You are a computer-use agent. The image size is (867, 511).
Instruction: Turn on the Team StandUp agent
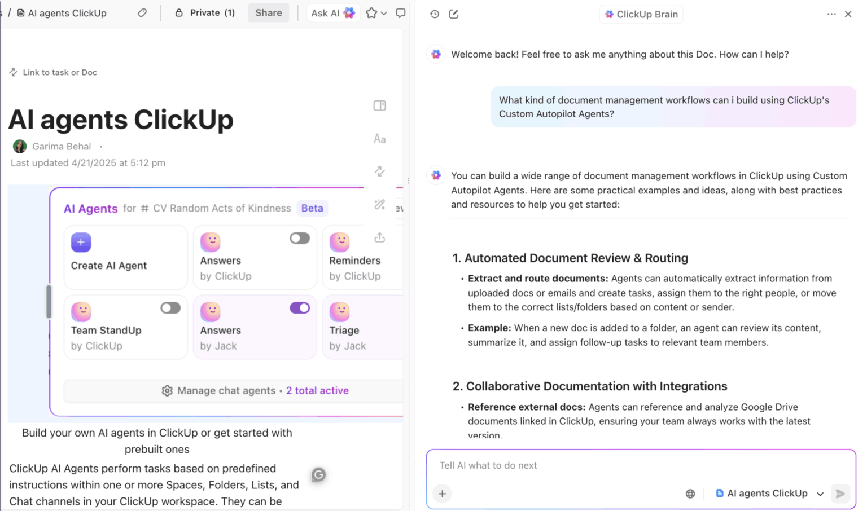[170, 308]
